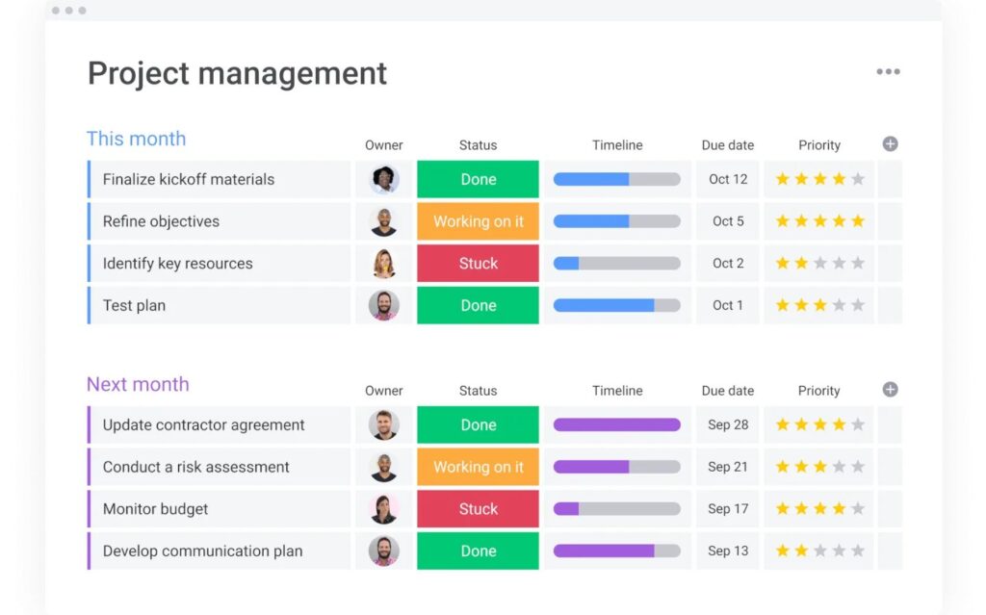This screenshot has height=615, width=986.
Task: Click the Timeline column header in This month
Action: click(616, 145)
